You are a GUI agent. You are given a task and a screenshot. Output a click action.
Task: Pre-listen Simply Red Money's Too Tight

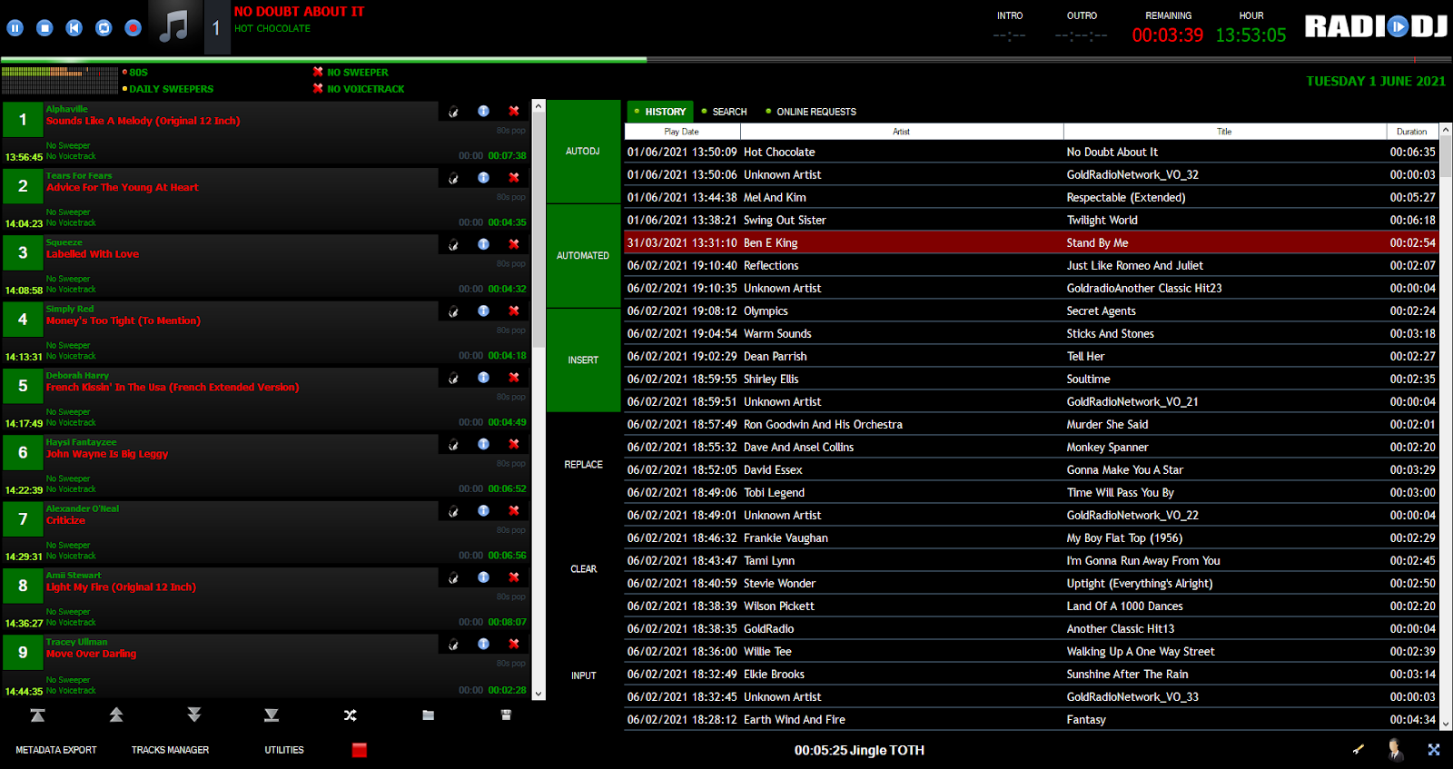453,311
